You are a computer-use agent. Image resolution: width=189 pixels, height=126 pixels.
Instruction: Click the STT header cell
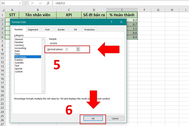pos(12,15)
